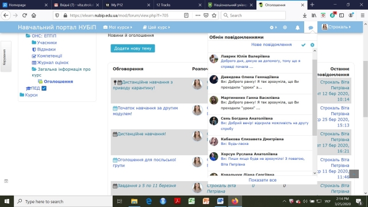Show hidden system tray icons
Image resolution: width=368 pixels, height=207 pixels.
point(284,201)
